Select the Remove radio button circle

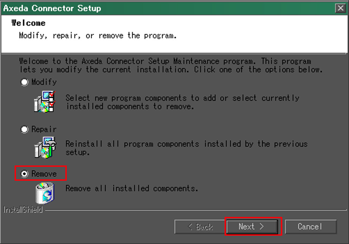(24, 174)
